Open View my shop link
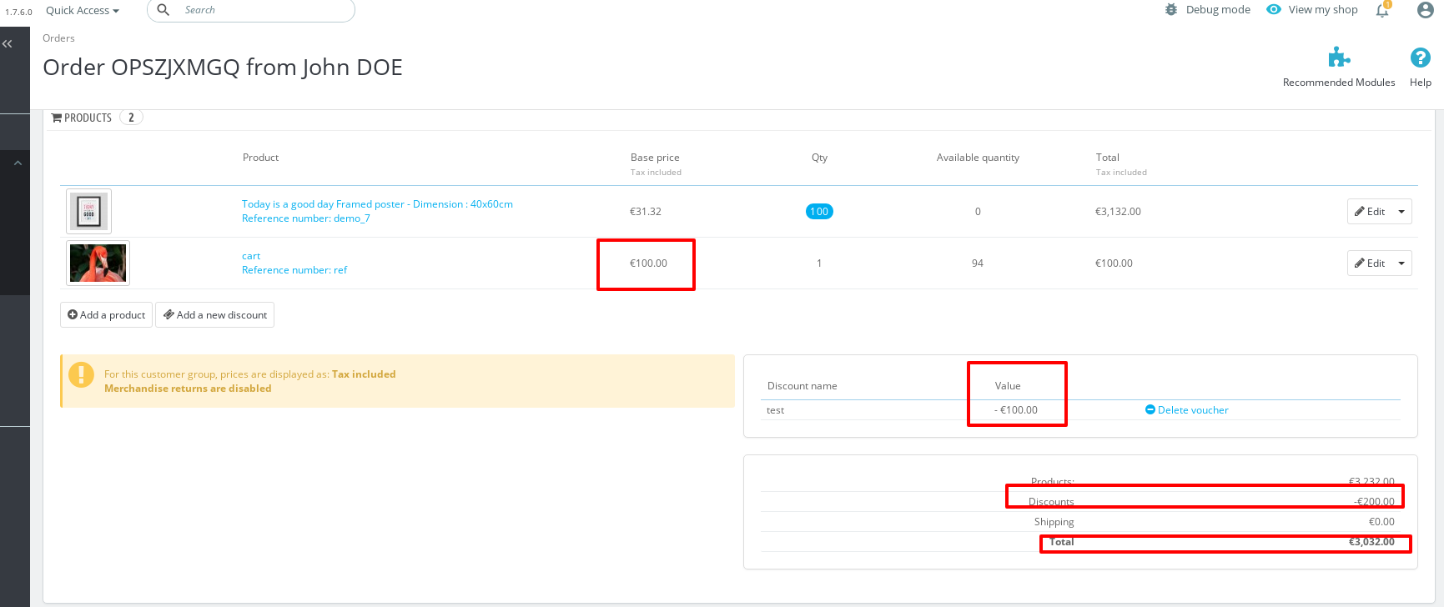1444x607 pixels. pyautogui.click(x=1322, y=10)
